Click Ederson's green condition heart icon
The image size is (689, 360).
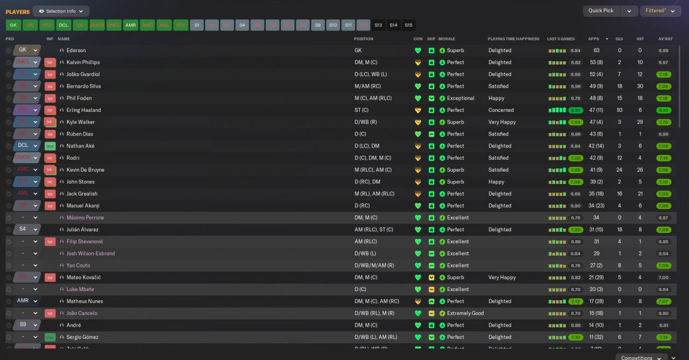418,51
